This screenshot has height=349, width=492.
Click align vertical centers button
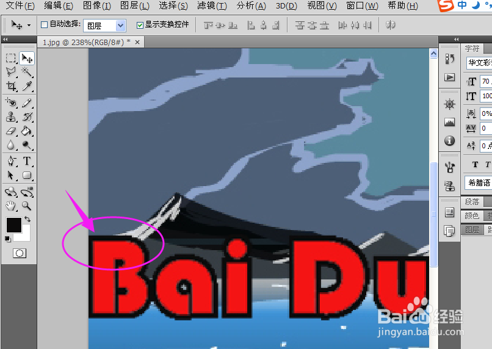pyautogui.click(x=220, y=25)
